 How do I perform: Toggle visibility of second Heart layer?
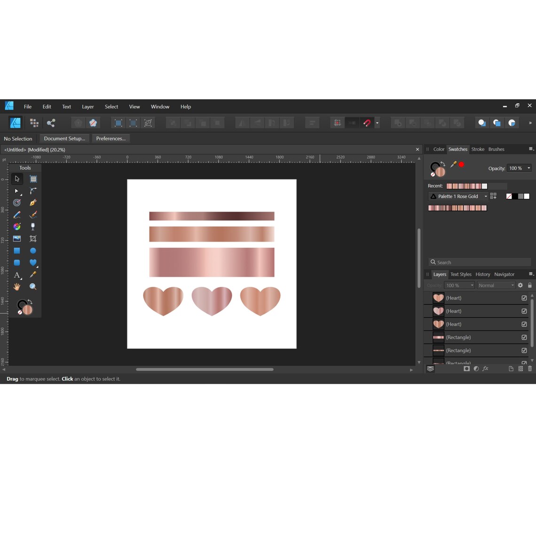pos(524,311)
